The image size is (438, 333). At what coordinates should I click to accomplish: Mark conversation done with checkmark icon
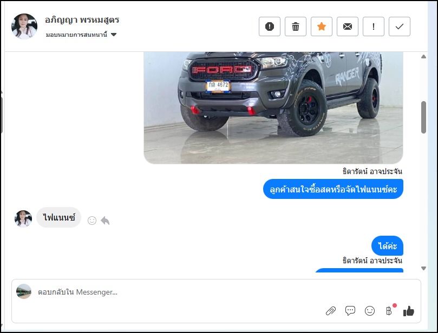(399, 26)
